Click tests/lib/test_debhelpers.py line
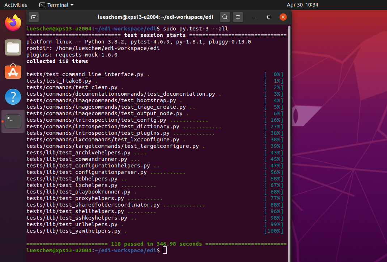The width and height of the screenshot is (387, 262). coord(154,179)
